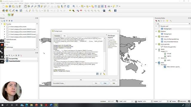Click Run as Batch Process button
Image resolution: width=191 pixels, height=107 pixels.
58,83
